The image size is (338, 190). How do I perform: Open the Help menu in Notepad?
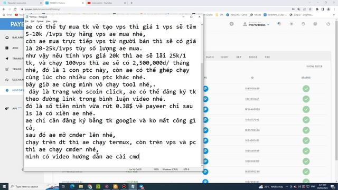coord(55,21)
